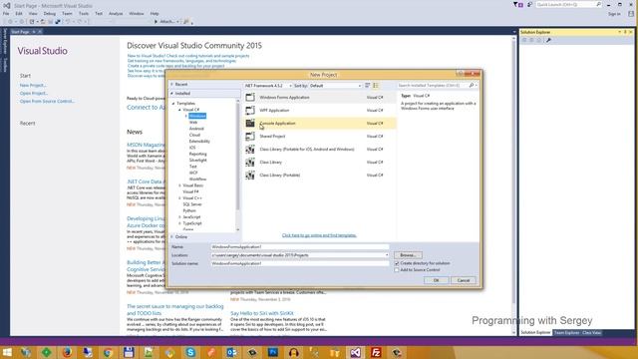Select the Class Library (Portable) template icon
The image size is (638, 359).
click(x=250, y=176)
